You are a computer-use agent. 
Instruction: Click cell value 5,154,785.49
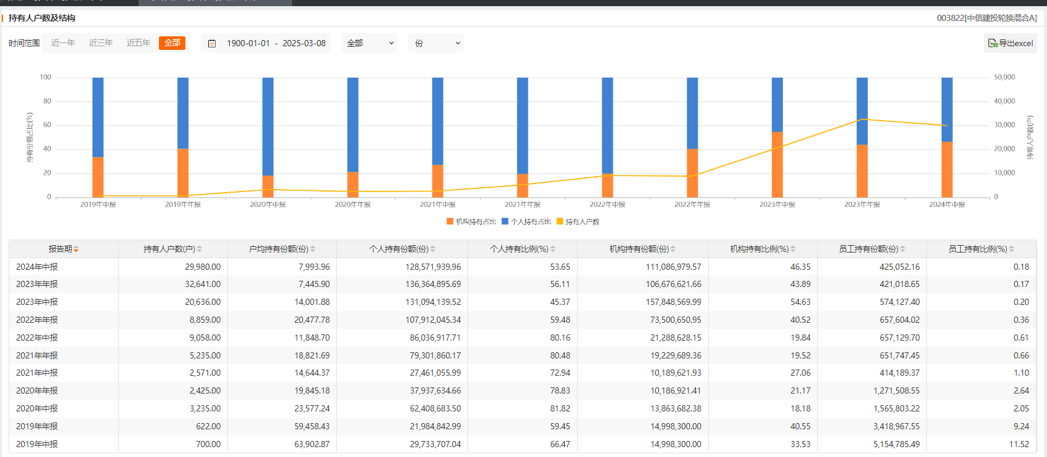tap(896, 445)
